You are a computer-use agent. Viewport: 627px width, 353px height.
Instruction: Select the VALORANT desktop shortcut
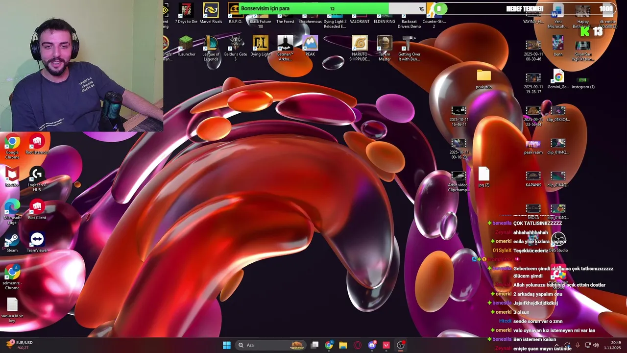[x=360, y=14]
